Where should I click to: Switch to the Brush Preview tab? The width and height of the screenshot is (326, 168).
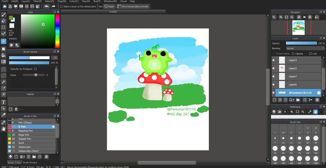30,163
